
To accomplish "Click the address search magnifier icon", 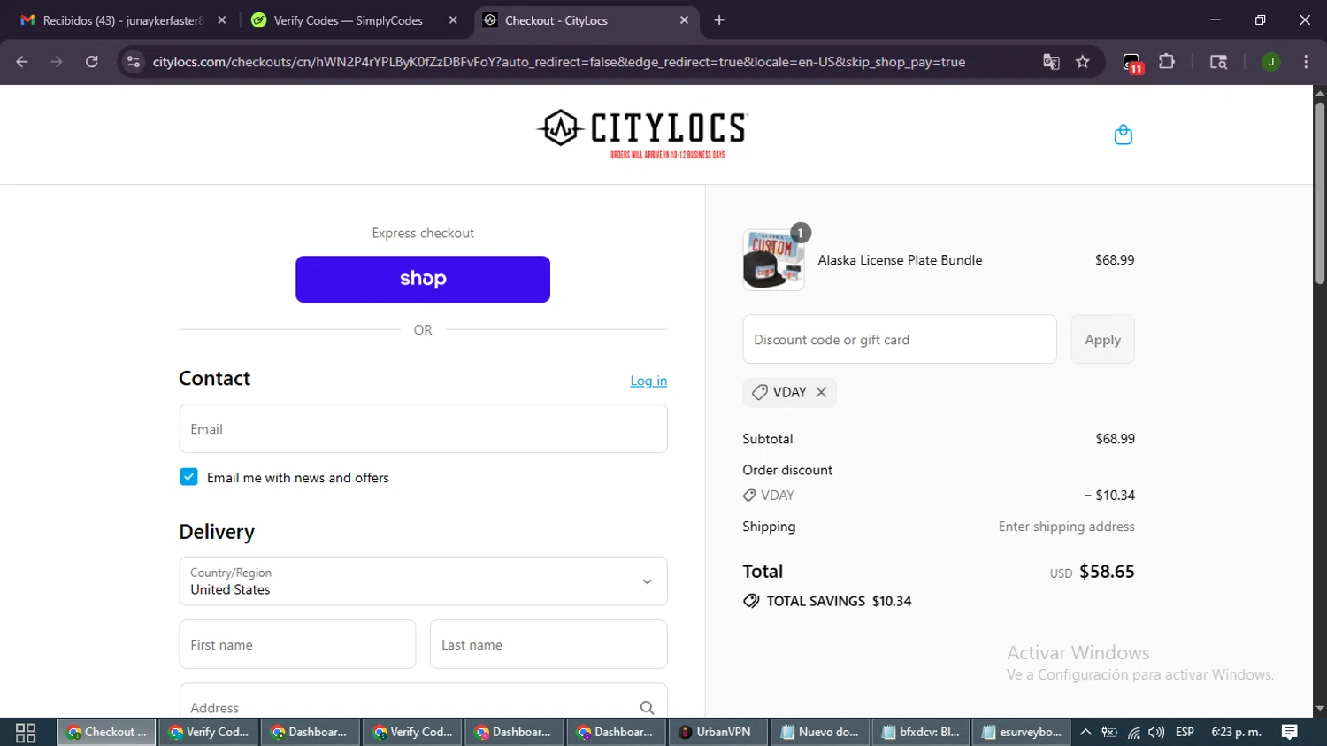I will point(647,707).
